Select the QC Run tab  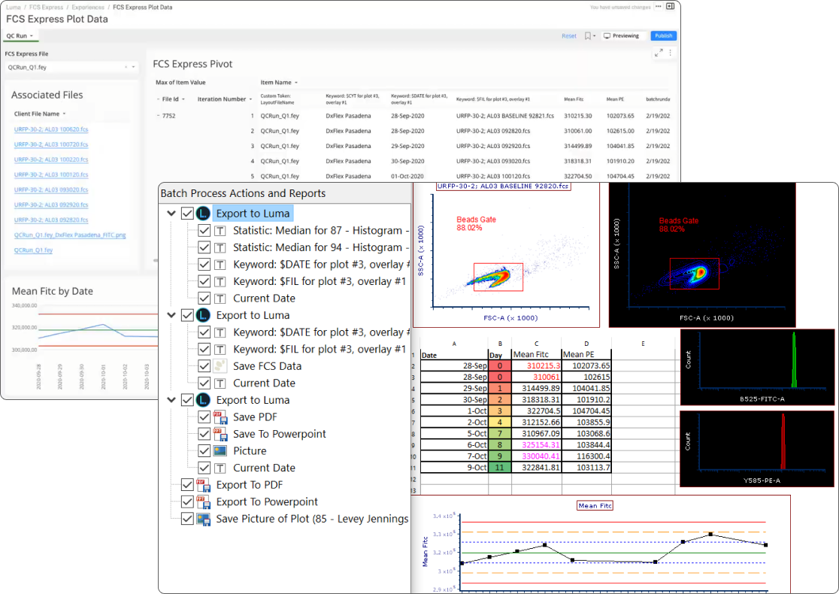(17, 35)
